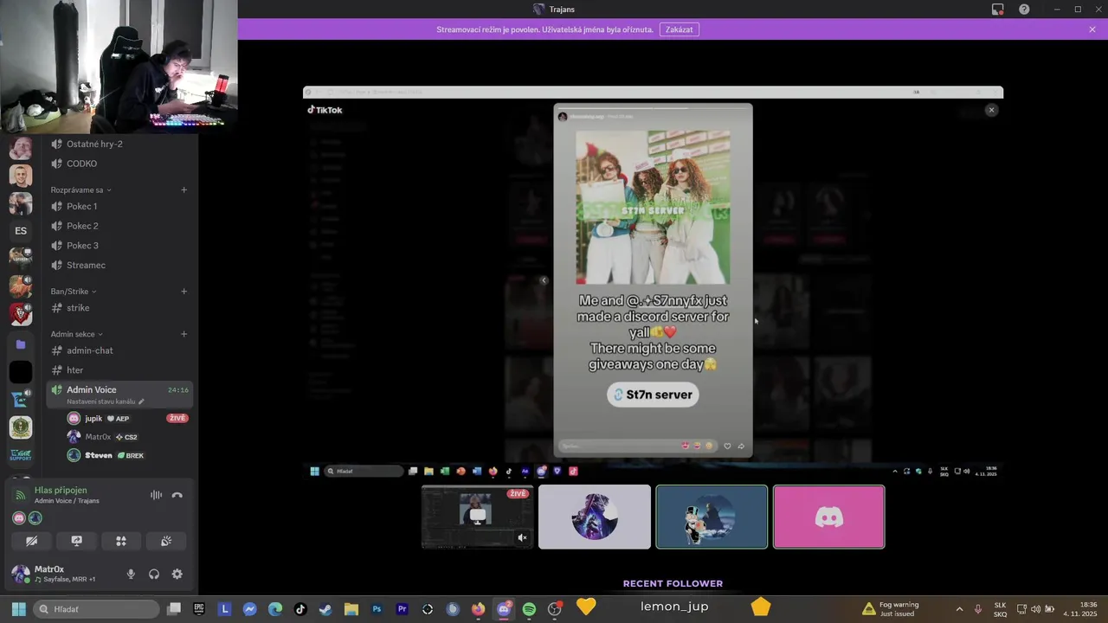
Task: Select the purple character avatar tile
Action: [x=595, y=517]
